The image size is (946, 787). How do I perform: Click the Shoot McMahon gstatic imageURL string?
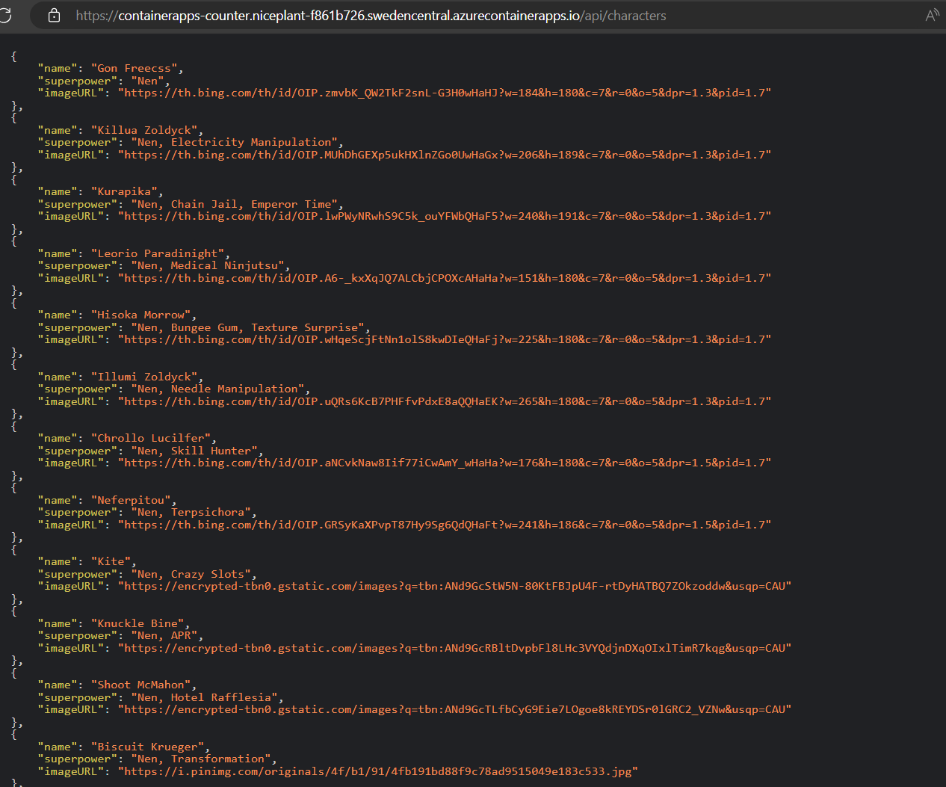pyautogui.click(x=454, y=709)
